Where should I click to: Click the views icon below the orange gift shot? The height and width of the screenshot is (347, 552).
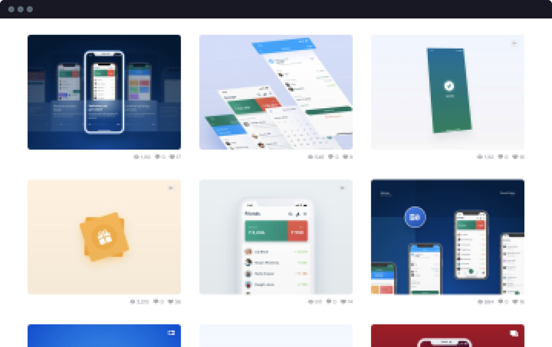(x=133, y=302)
